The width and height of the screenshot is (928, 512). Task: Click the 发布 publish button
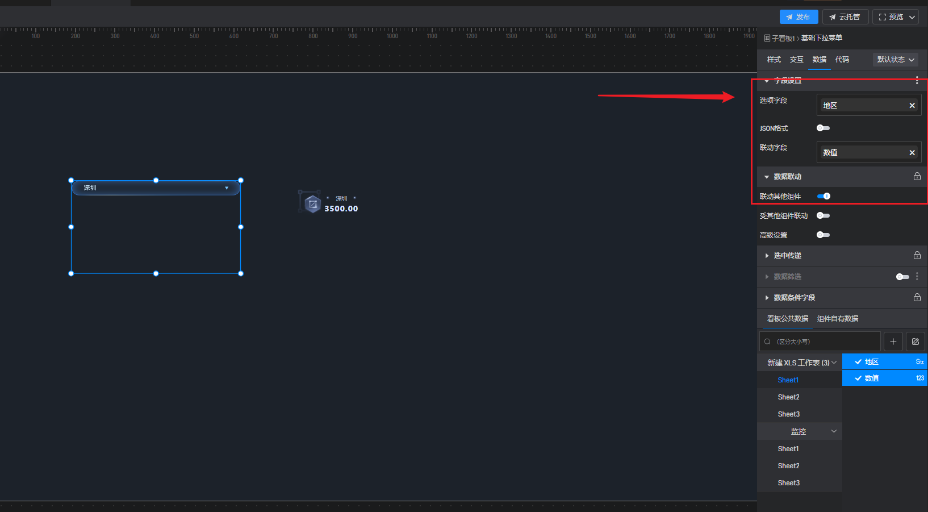click(x=799, y=17)
